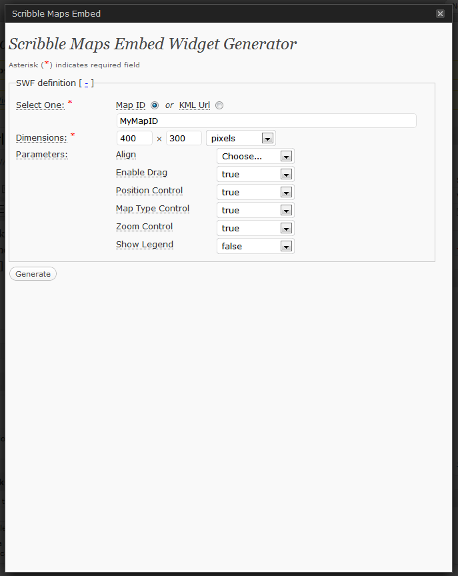Open the pixels units dropdown

point(241,139)
